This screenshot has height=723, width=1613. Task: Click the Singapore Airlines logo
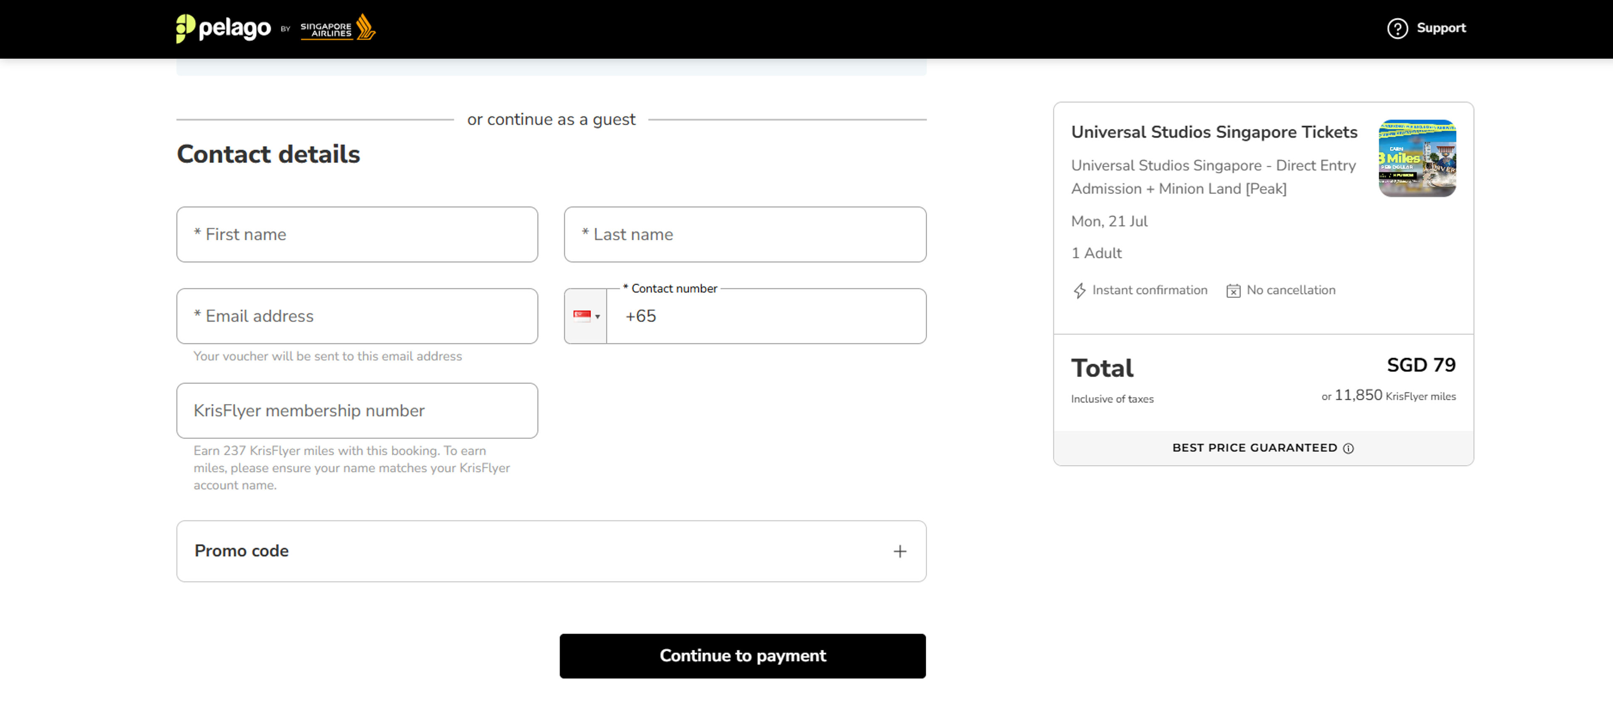click(x=337, y=28)
